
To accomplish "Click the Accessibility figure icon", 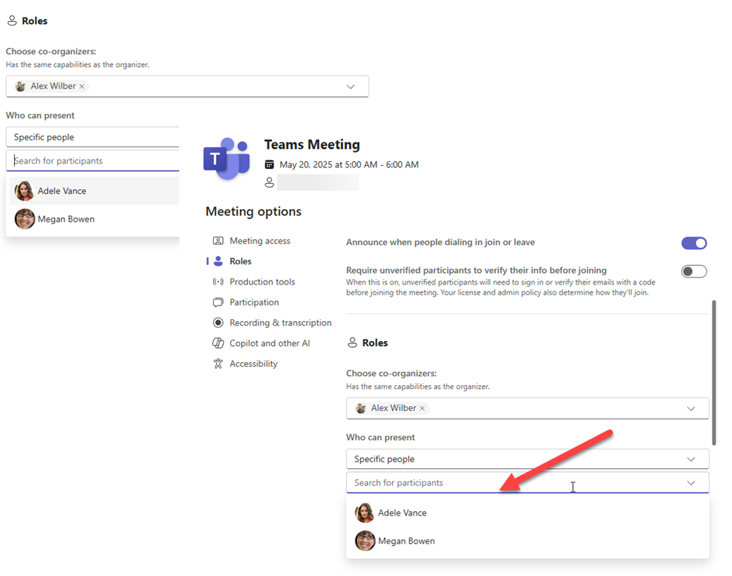I will click(218, 364).
